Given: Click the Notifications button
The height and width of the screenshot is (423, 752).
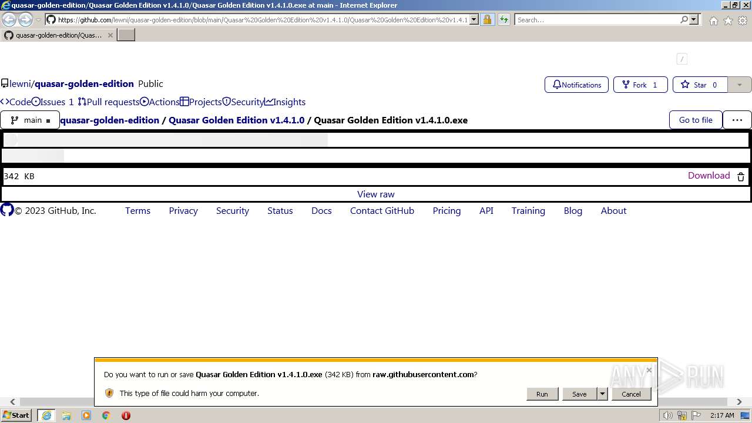Looking at the screenshot, I should click(576, 85).
